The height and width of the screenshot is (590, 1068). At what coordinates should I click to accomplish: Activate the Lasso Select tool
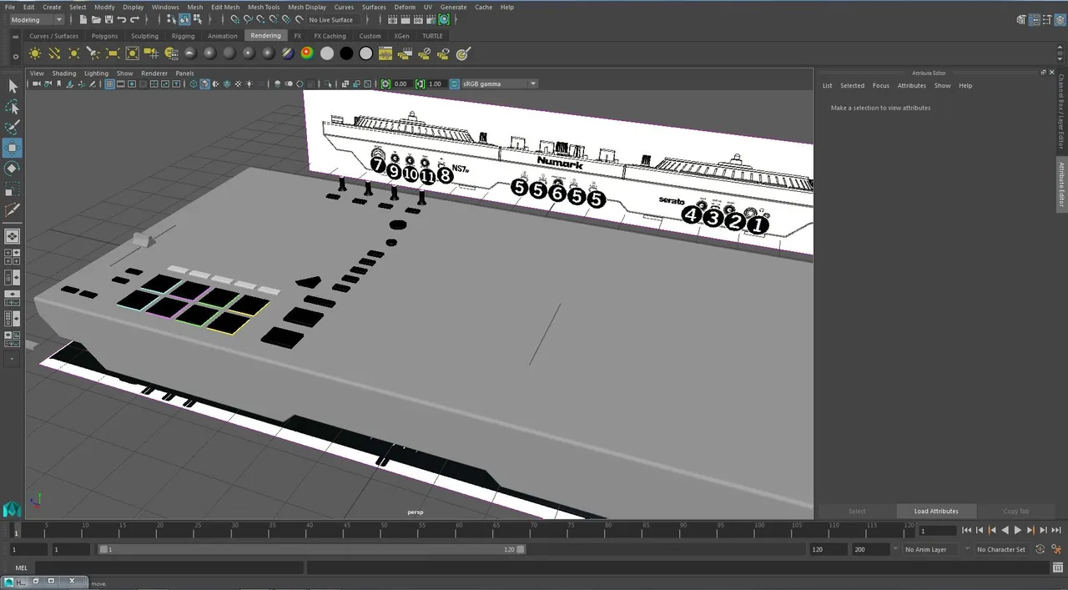coord(13,107)
